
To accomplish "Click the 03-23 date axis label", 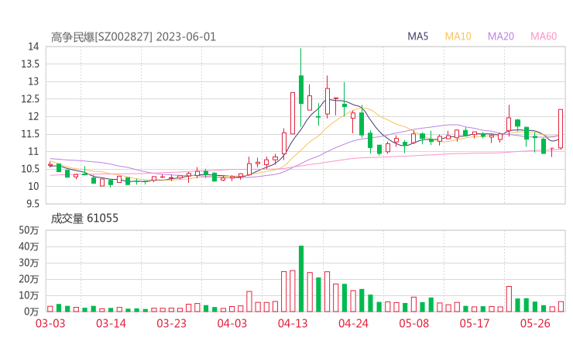I will 171,323.
